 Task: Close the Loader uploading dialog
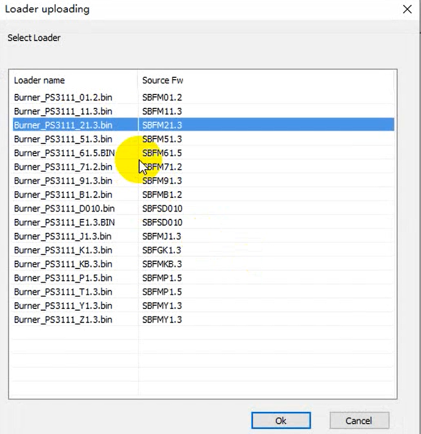tap(406, 9)
